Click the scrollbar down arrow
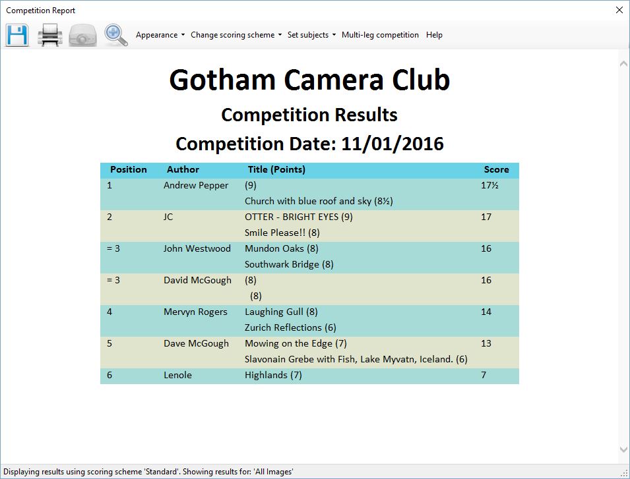Viewport: 630px width, 479px height. pyautogui.click(x=623, y=449)
